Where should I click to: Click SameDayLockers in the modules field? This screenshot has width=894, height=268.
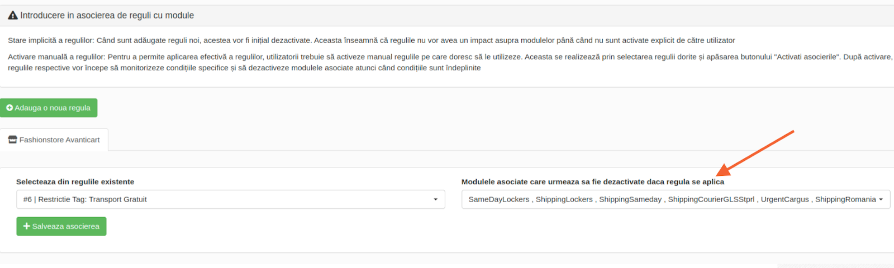pos(499,199)
